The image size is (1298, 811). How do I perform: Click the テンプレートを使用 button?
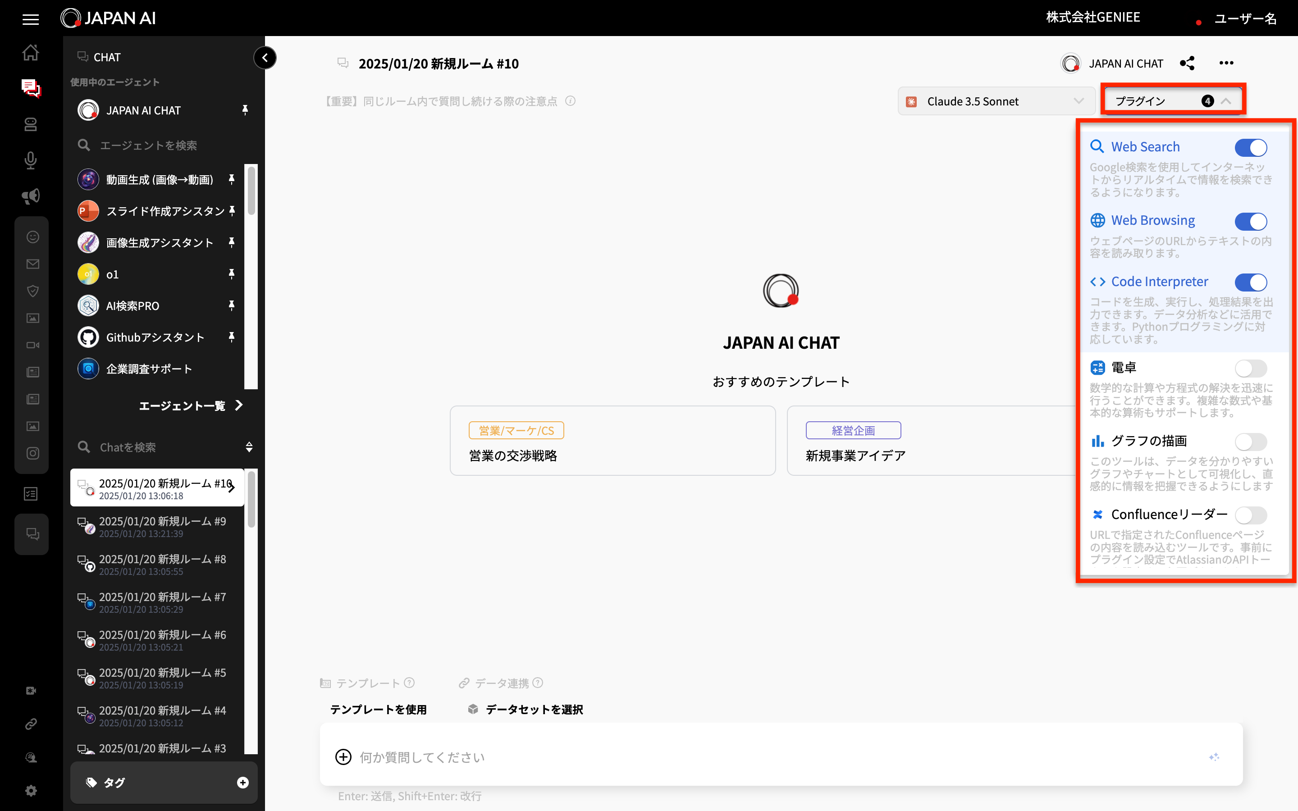coord(378,709)
